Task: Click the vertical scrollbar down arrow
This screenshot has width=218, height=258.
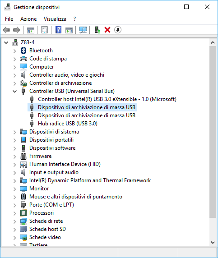Action: tap(213, 243)
